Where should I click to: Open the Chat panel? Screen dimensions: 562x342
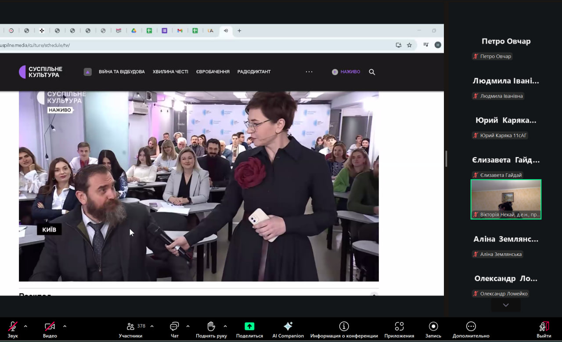click(174, 327)
